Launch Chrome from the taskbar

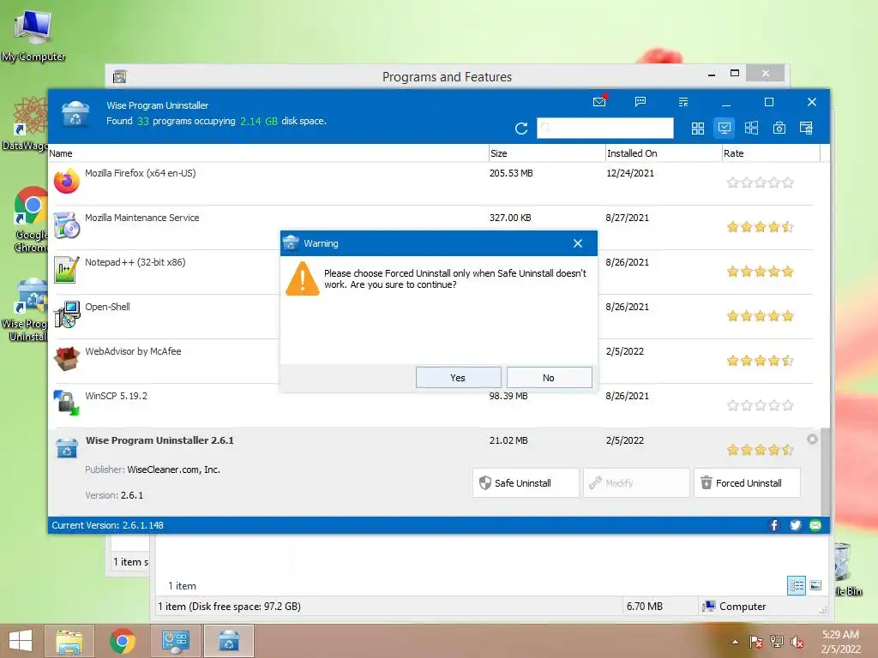pyautogui.click(x=123, y=641)
